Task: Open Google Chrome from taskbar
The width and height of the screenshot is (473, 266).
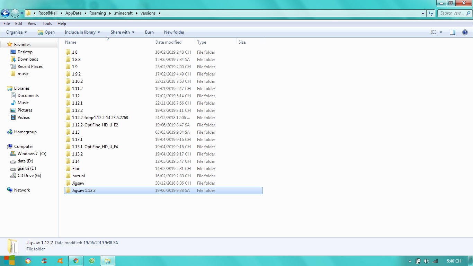Action: [x=76, y=261]
